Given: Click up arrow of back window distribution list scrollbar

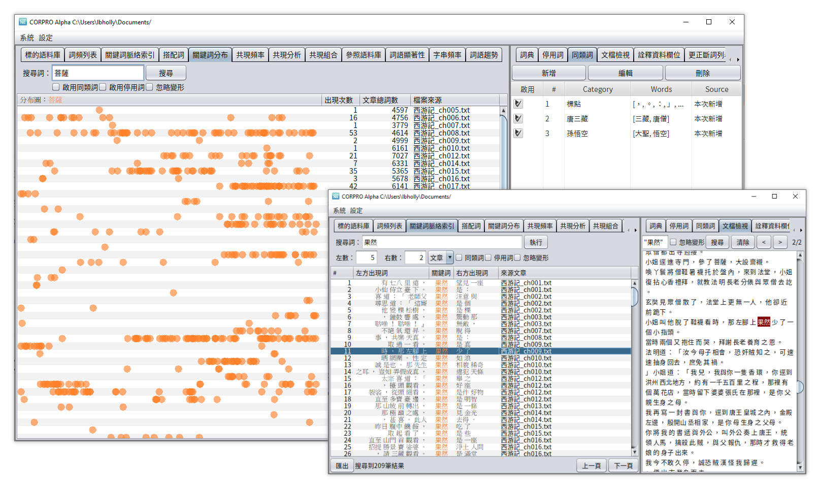Looking at the screenshot, I should pos(504,110).
